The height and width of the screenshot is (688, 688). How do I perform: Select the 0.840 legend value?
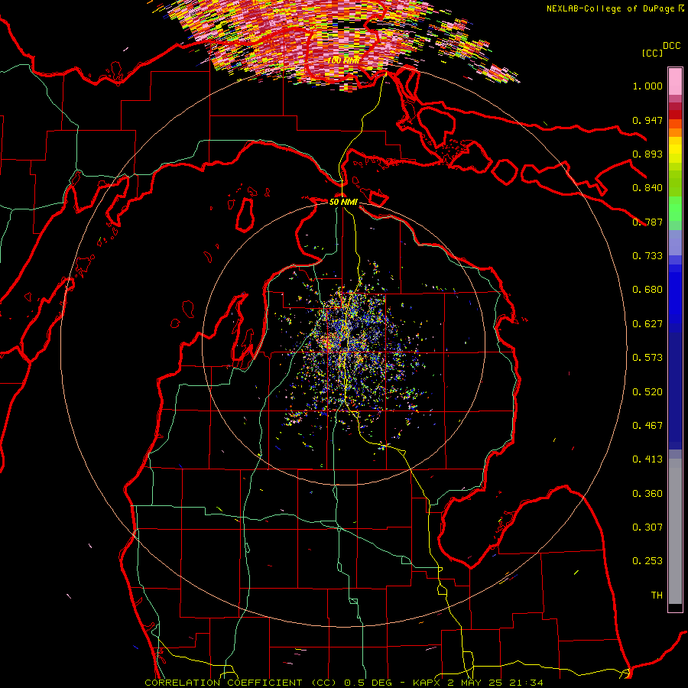(x=647, y=188)
